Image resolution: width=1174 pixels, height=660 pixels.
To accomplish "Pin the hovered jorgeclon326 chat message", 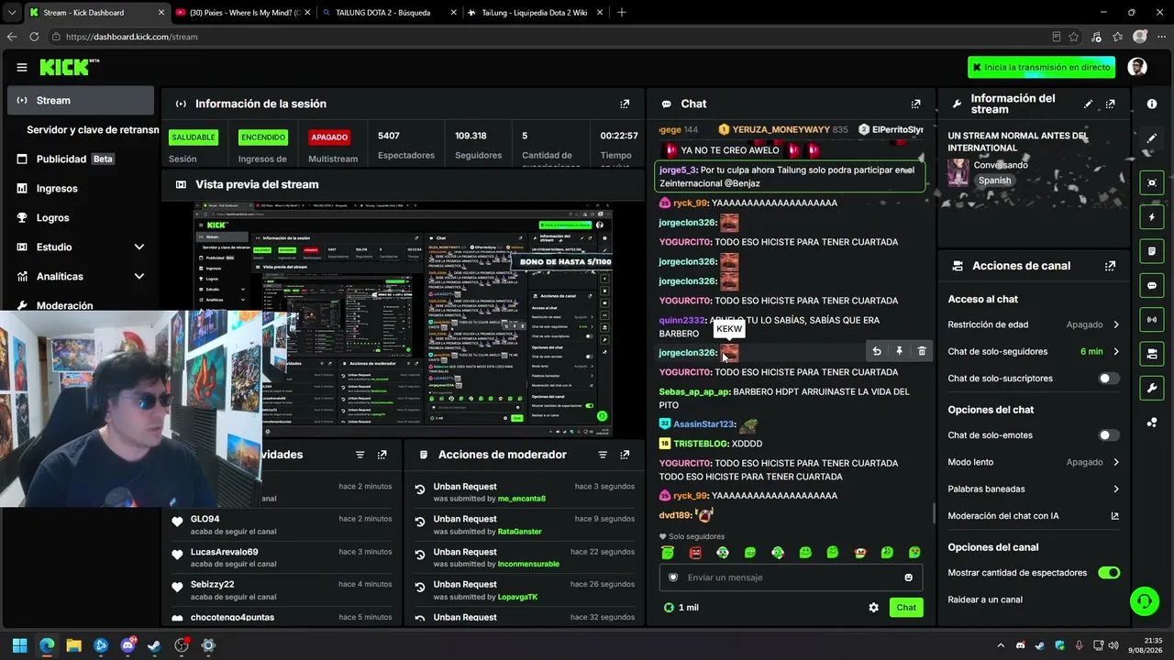I will 899,351.
